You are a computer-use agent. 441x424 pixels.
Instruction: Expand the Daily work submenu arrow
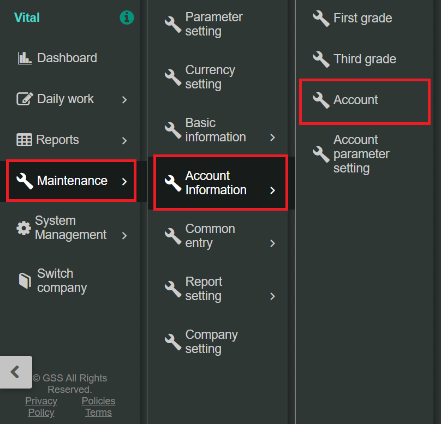124,99
